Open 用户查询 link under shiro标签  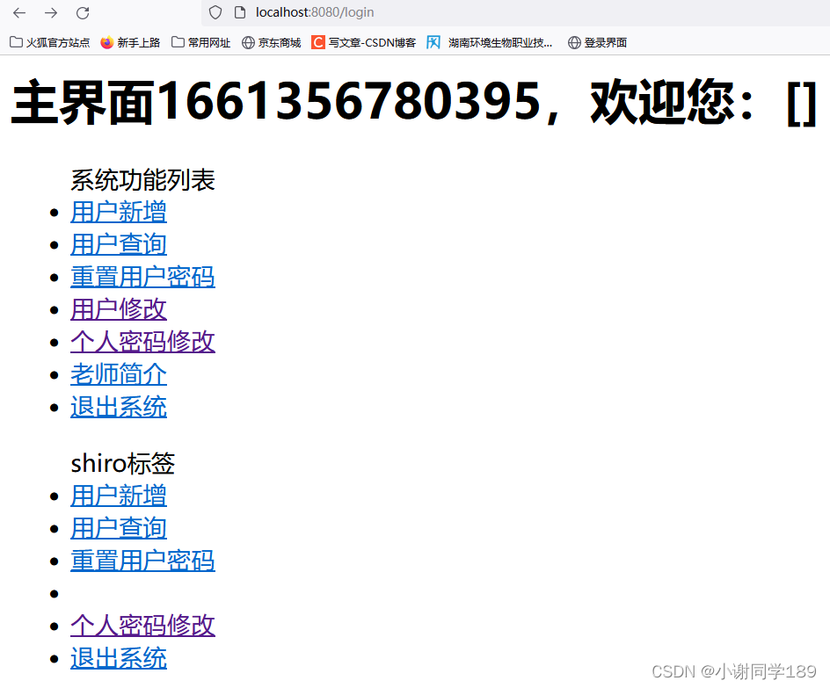coord(119,528)
